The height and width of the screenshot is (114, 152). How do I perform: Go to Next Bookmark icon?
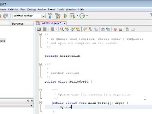click(90, 29)
